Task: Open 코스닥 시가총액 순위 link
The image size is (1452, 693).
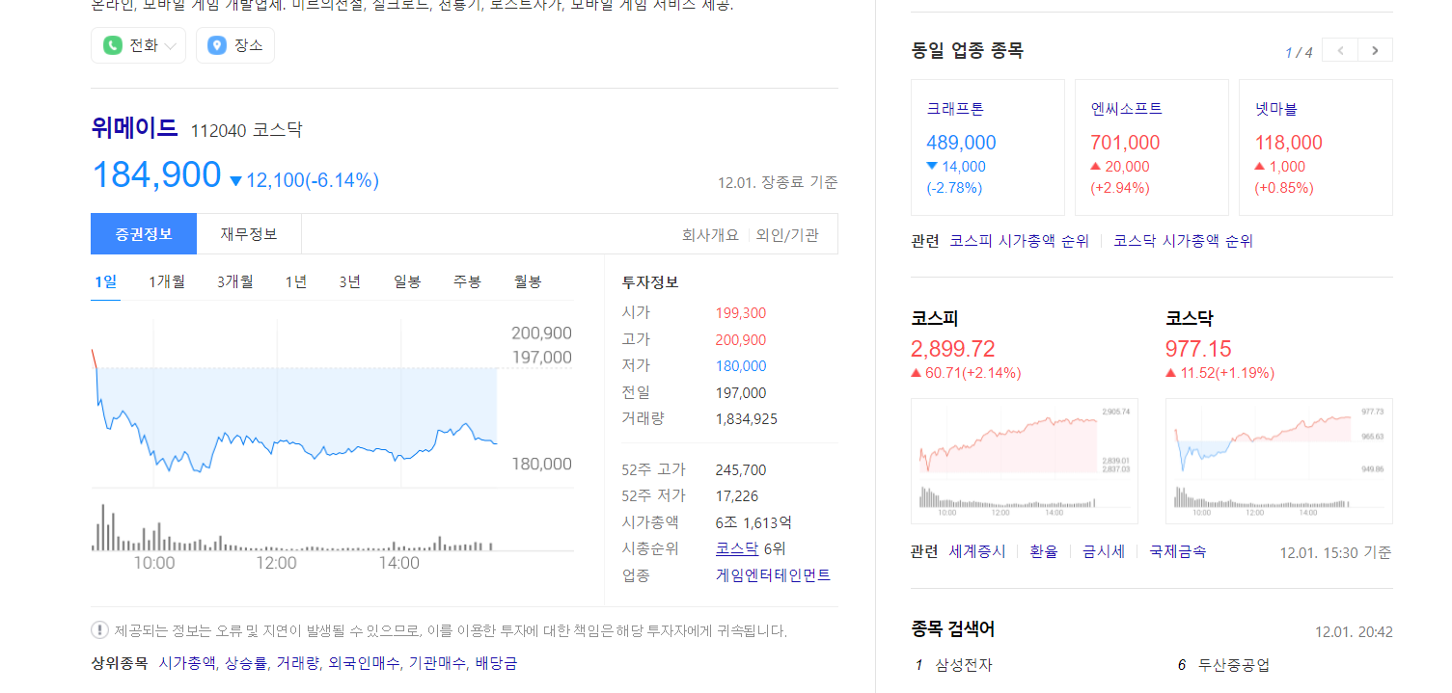Action: 1183,241
